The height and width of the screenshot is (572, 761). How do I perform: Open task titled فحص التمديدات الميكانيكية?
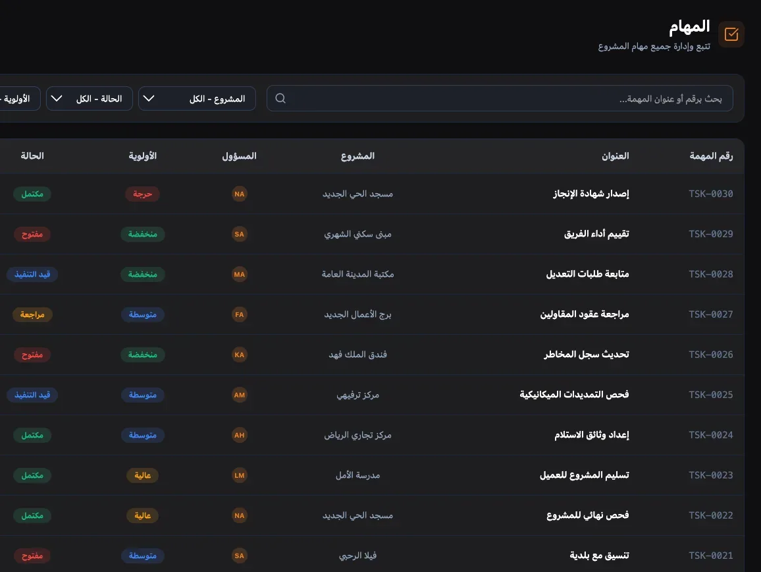[x=574, y=395]
